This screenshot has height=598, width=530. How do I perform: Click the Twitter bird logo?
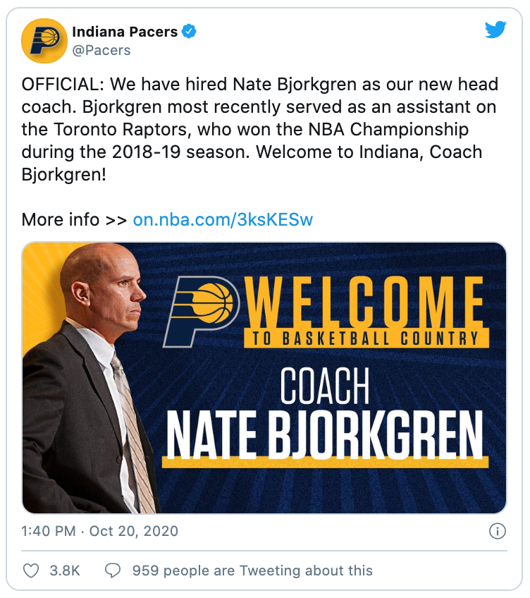495,30
